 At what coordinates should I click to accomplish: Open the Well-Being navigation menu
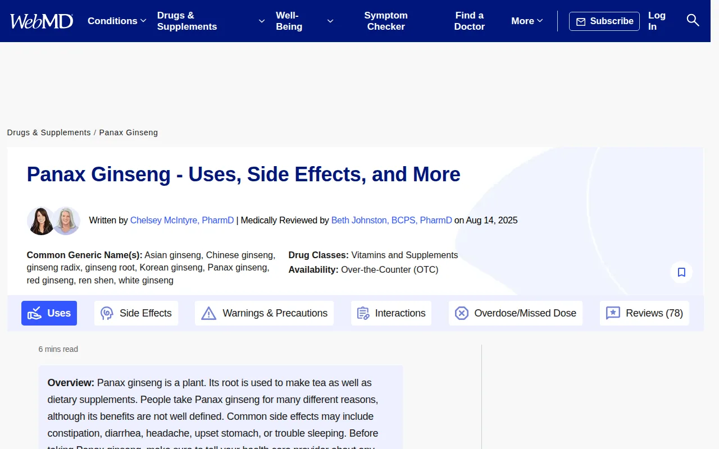click(x=304, y=21)
